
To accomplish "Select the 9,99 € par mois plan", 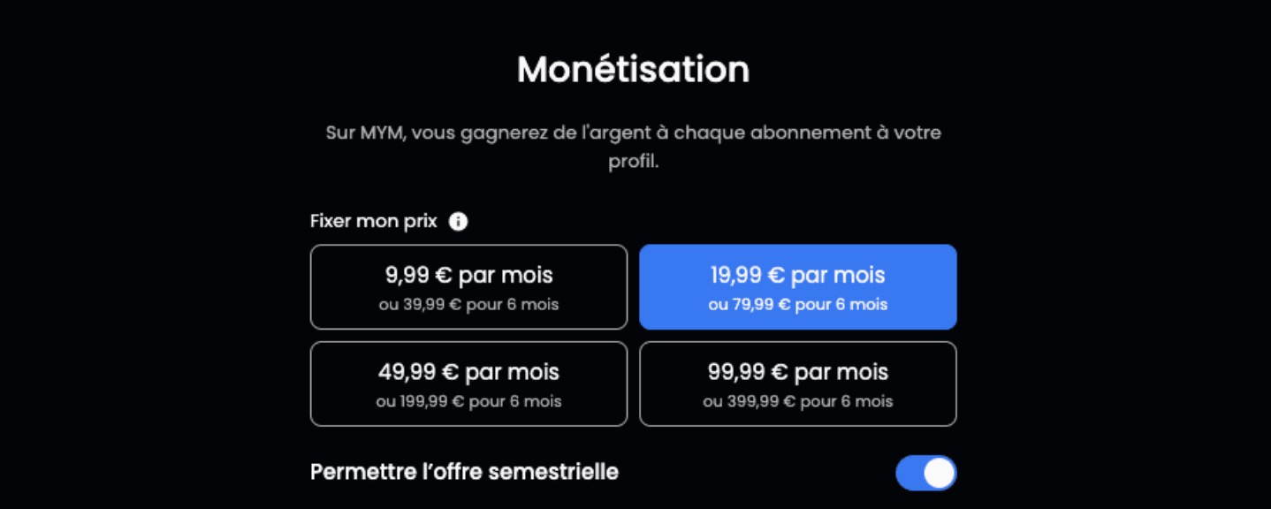I will point(468,287).
